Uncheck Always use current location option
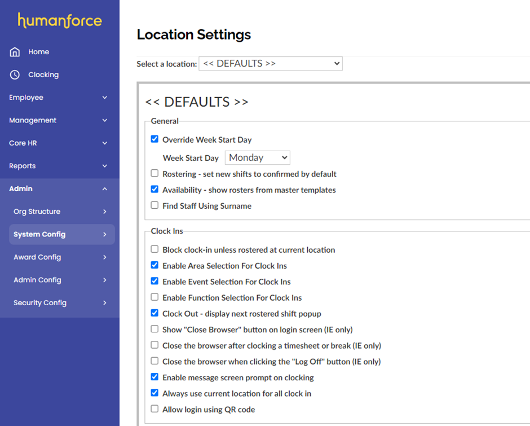 point(154,393)
